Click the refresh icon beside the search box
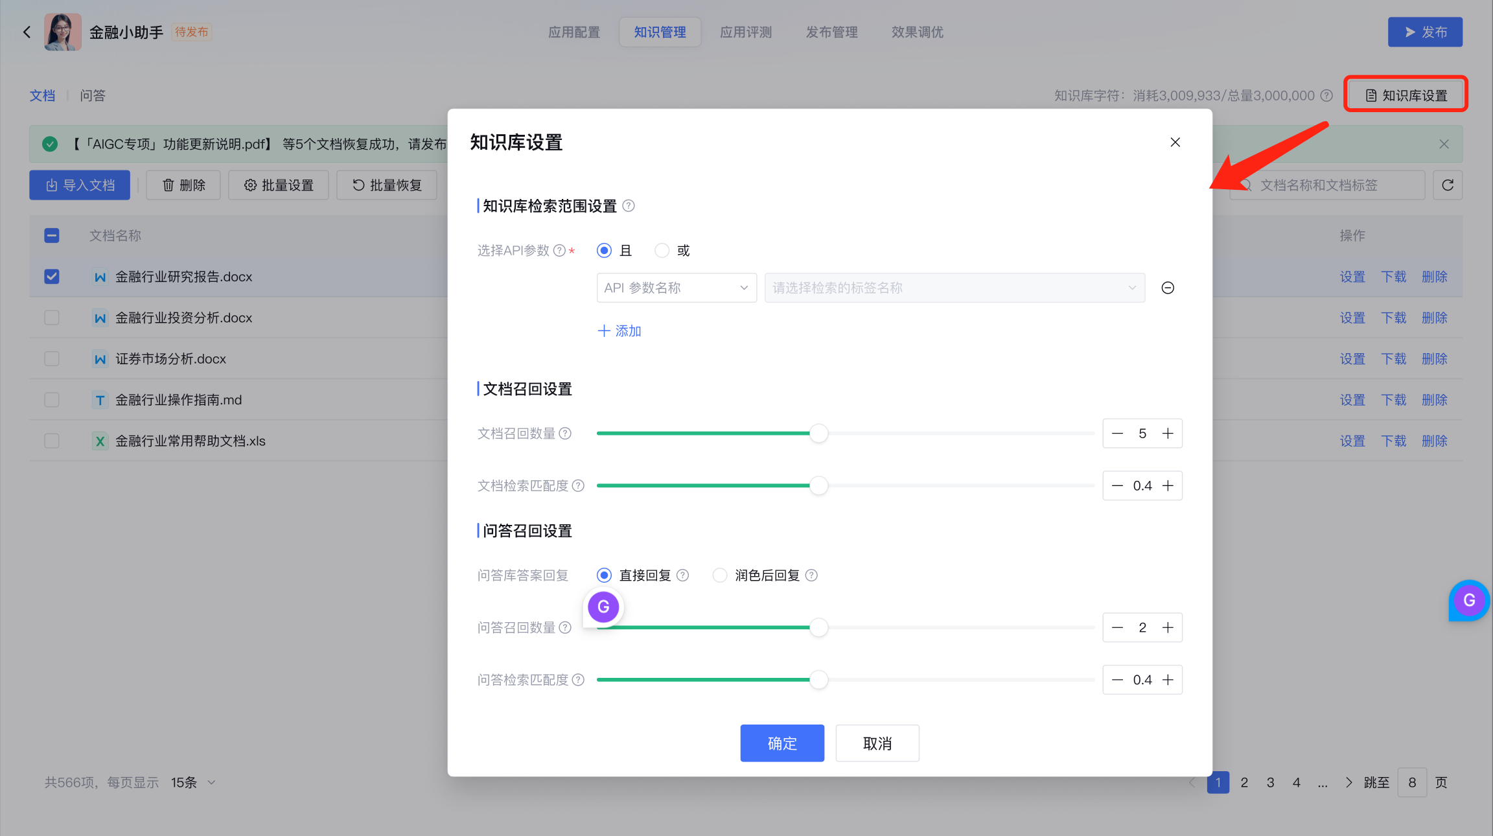The width and height of the screenshot is (1493, 836). pos(1448,185)
